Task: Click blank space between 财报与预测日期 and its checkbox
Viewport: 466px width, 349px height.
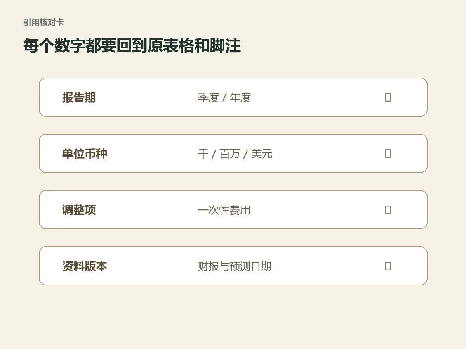Action: pyautogui.click(x=328, y=266)
